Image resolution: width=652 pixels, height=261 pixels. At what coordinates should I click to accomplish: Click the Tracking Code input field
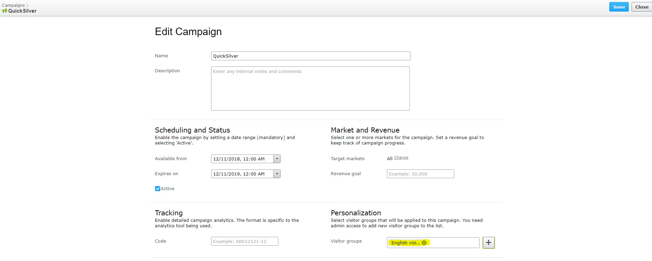244,241
